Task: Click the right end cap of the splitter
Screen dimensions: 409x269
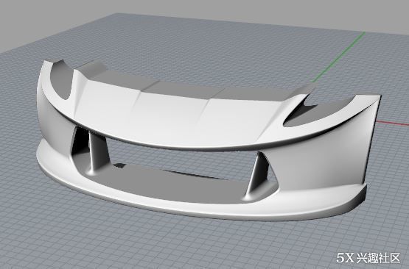Action: [x=360, y=198]
